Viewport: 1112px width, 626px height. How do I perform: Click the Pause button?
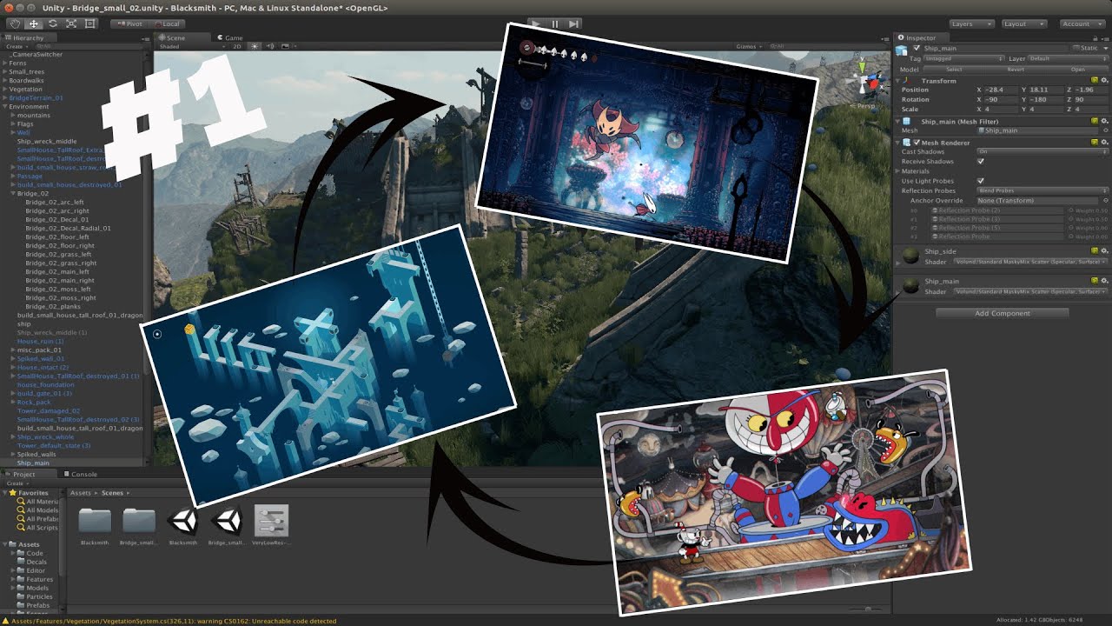pyautogui.click(x=555, y=23)
